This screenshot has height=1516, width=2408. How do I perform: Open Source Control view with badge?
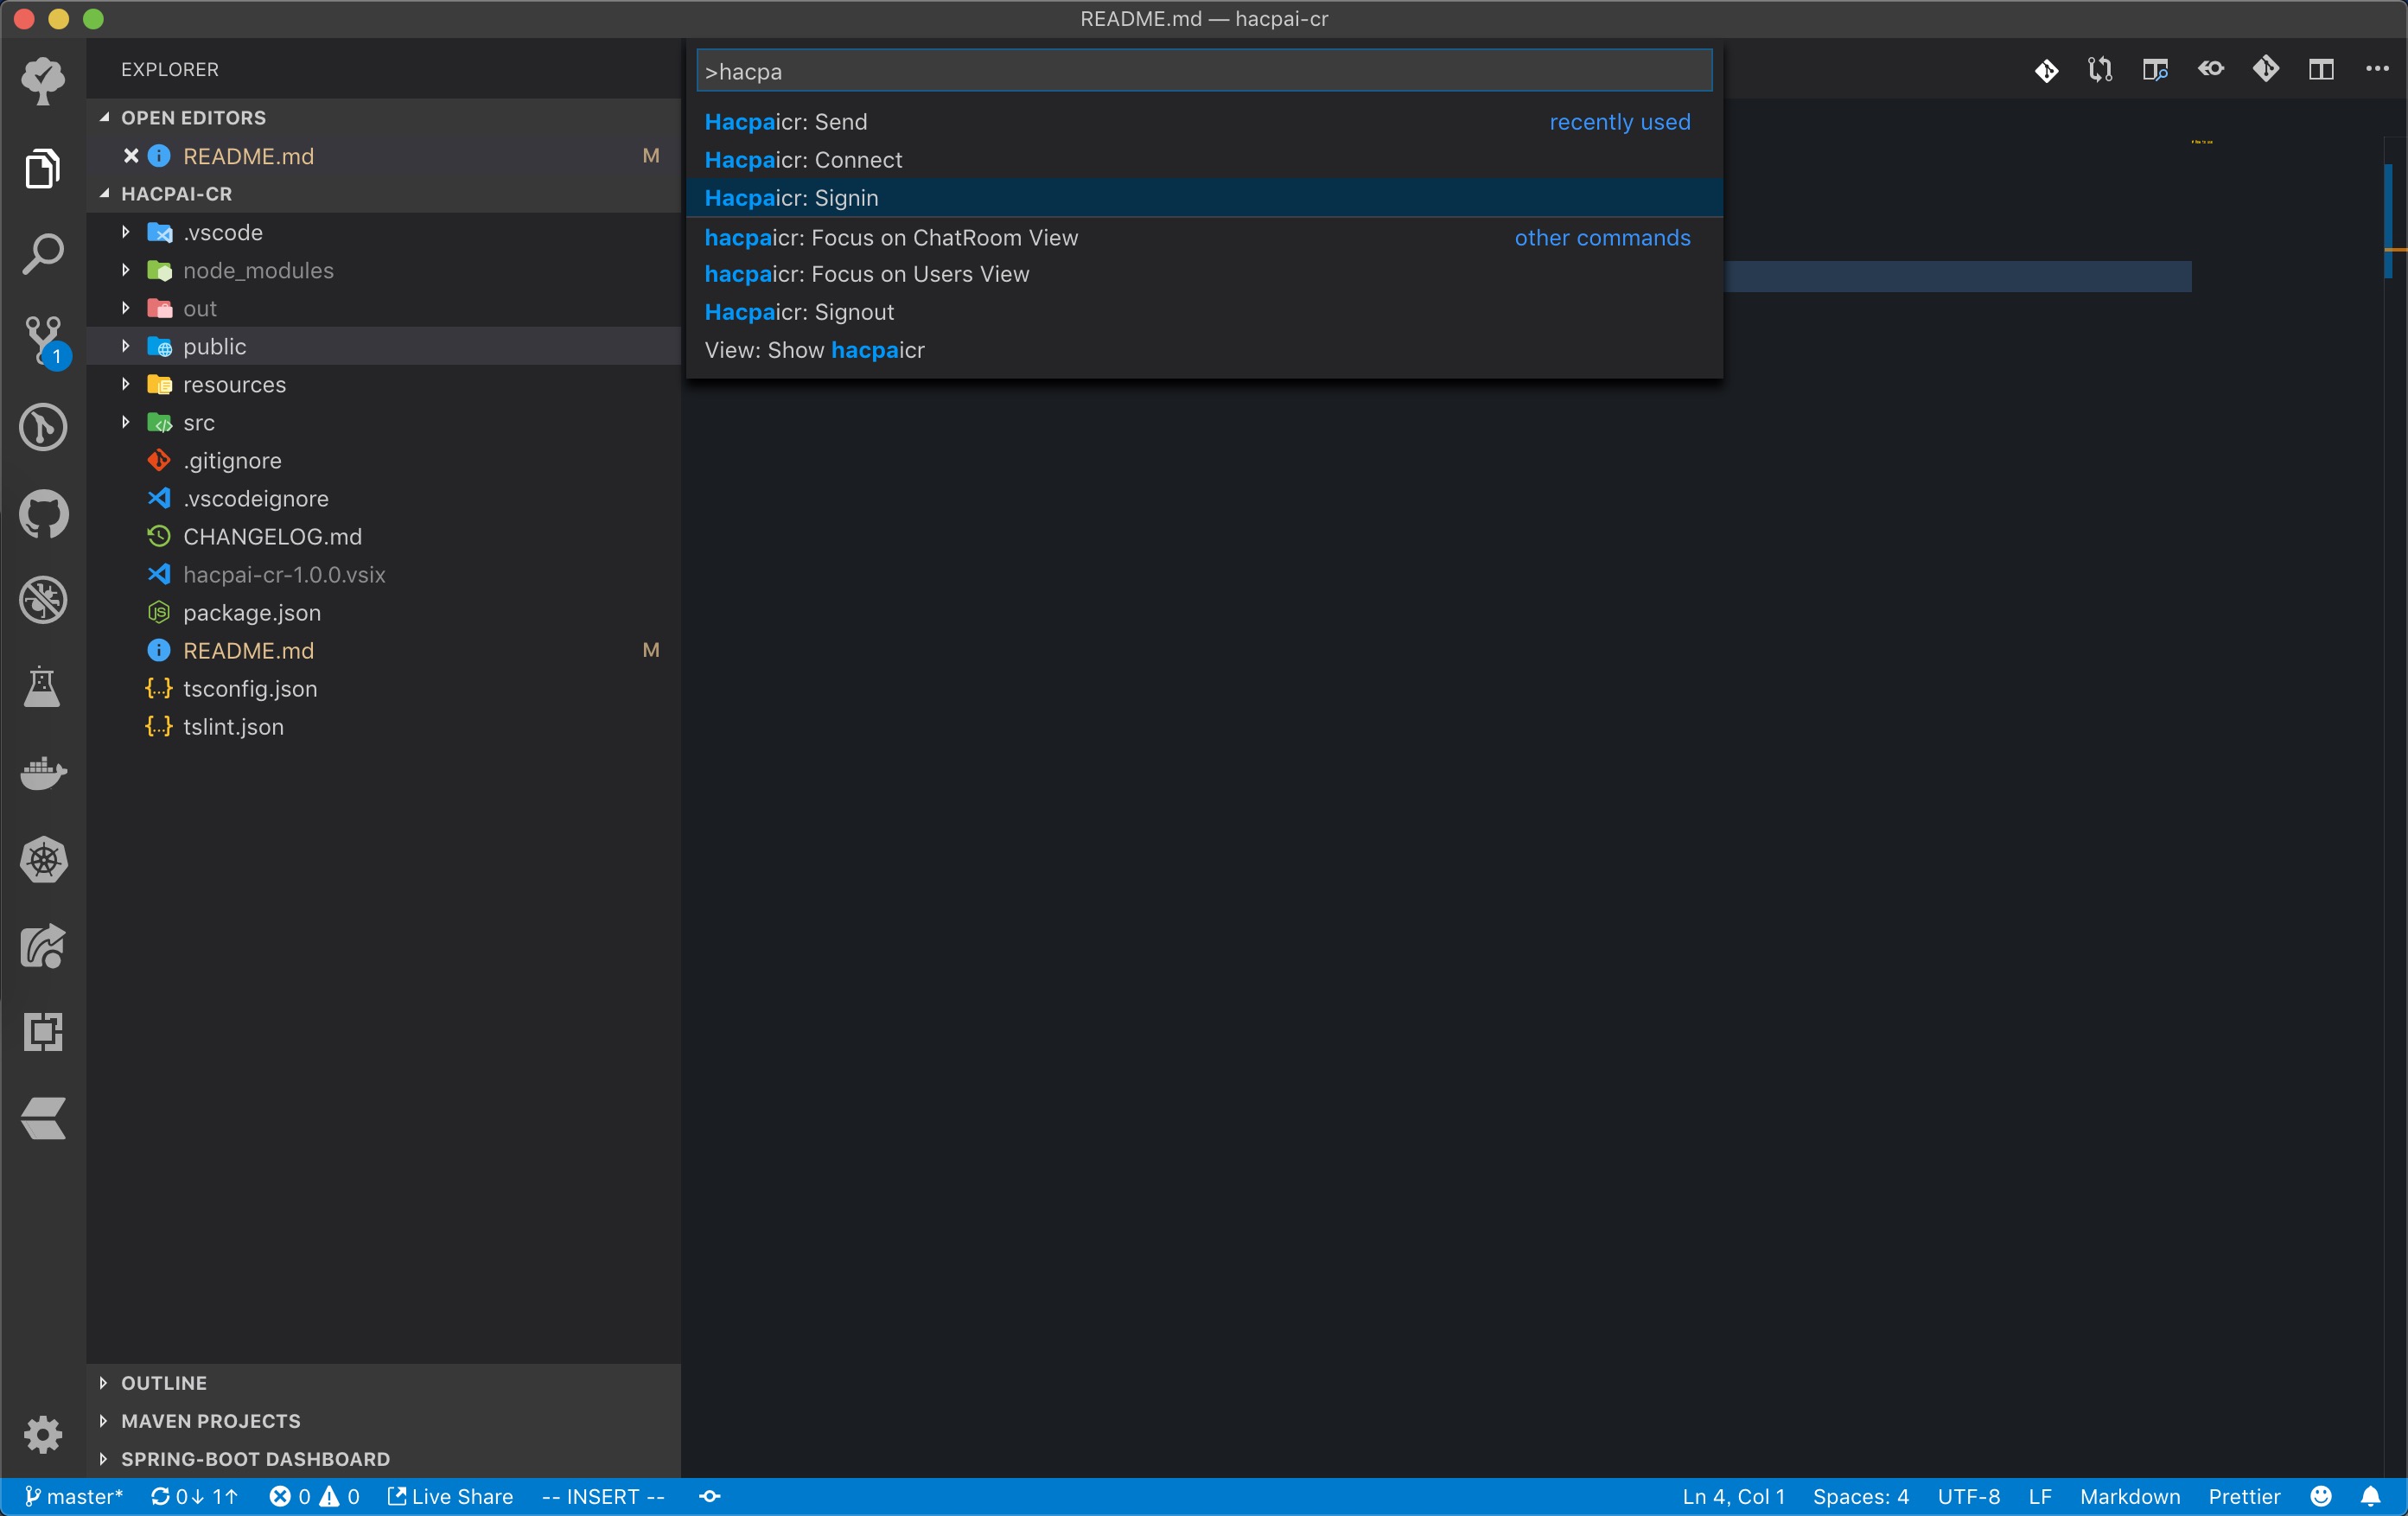(x=43, y=340)
